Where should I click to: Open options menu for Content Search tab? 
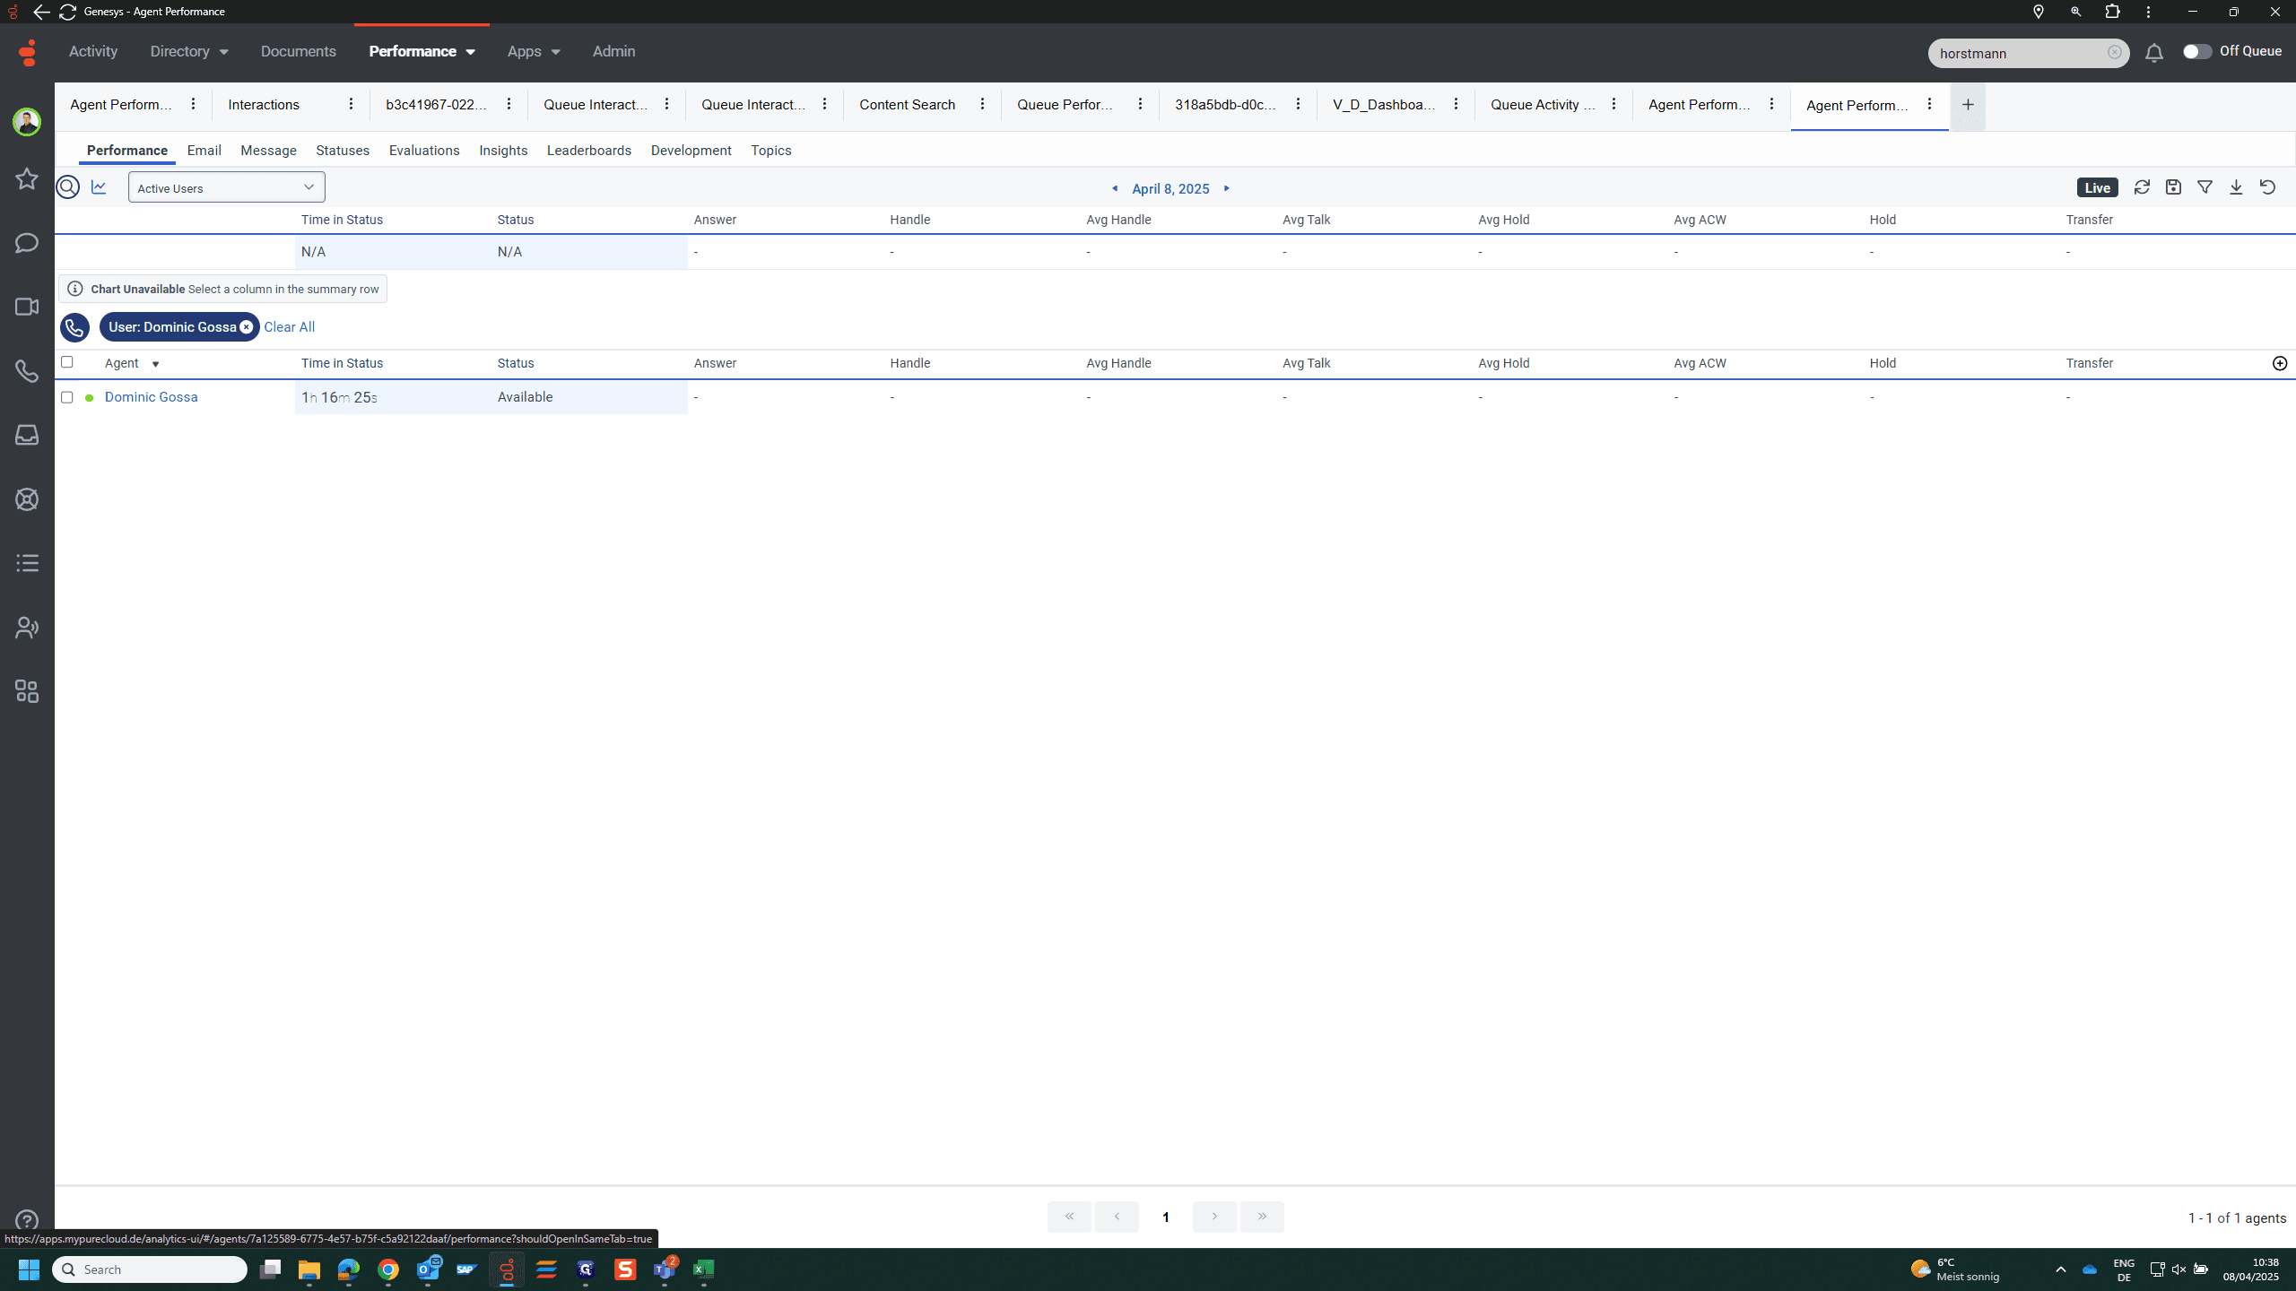tap(982, 105)
